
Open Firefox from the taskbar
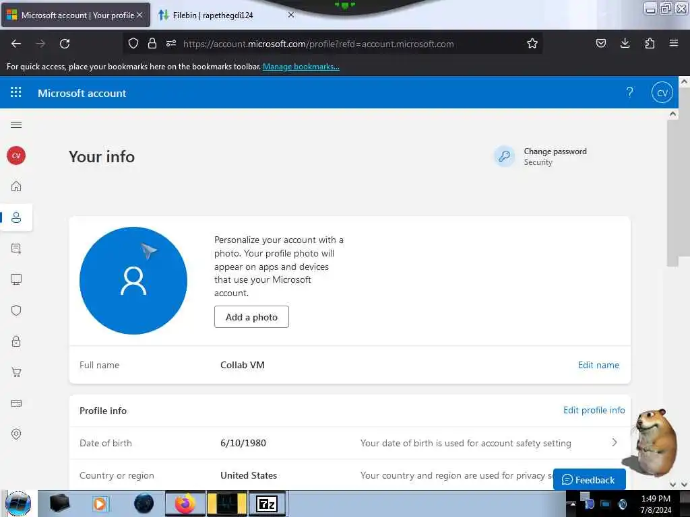pyautogui.click(x=185, y=504)
